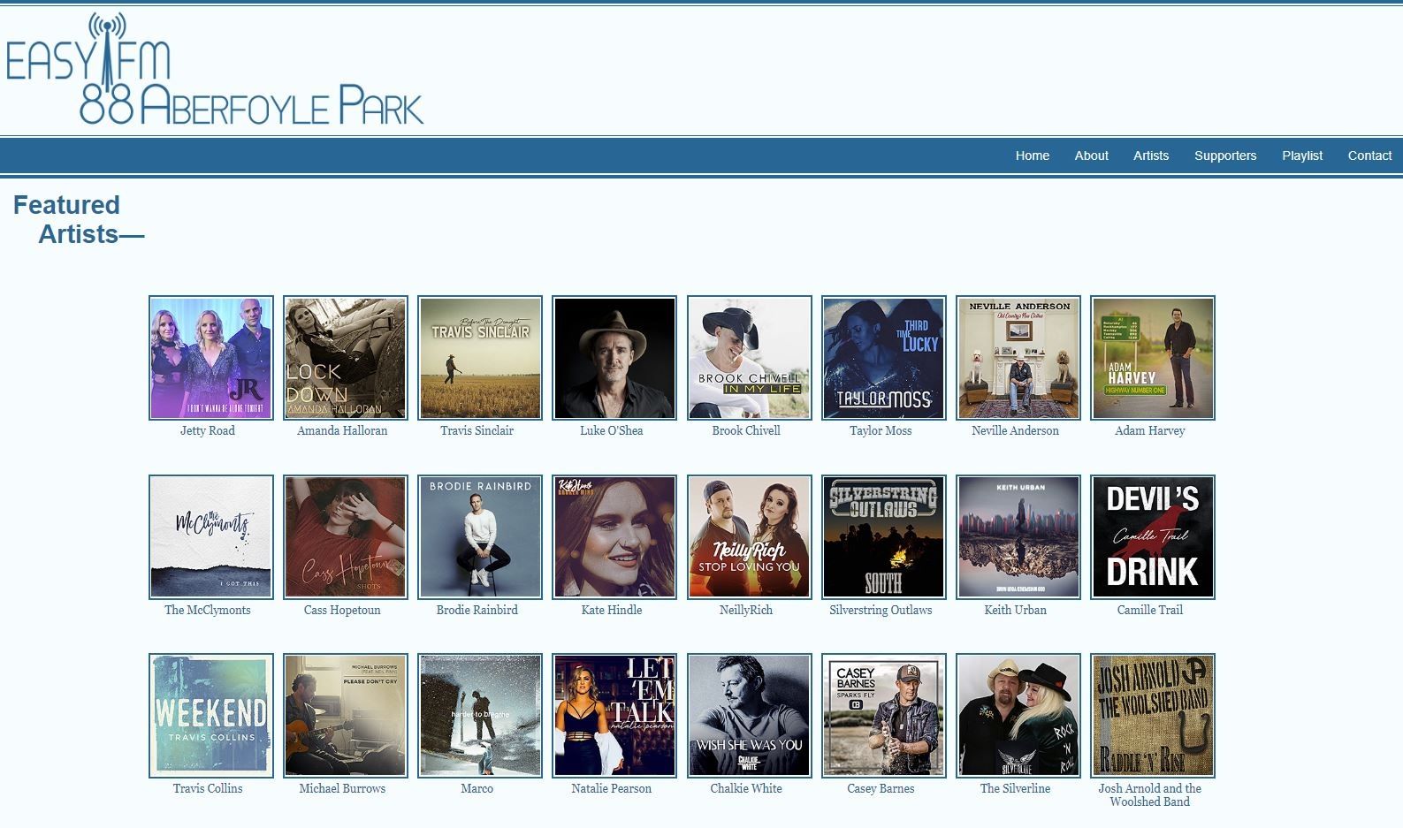
Task: Click Chalkie White Wish She Was You cover
Action: coord(750,716)
